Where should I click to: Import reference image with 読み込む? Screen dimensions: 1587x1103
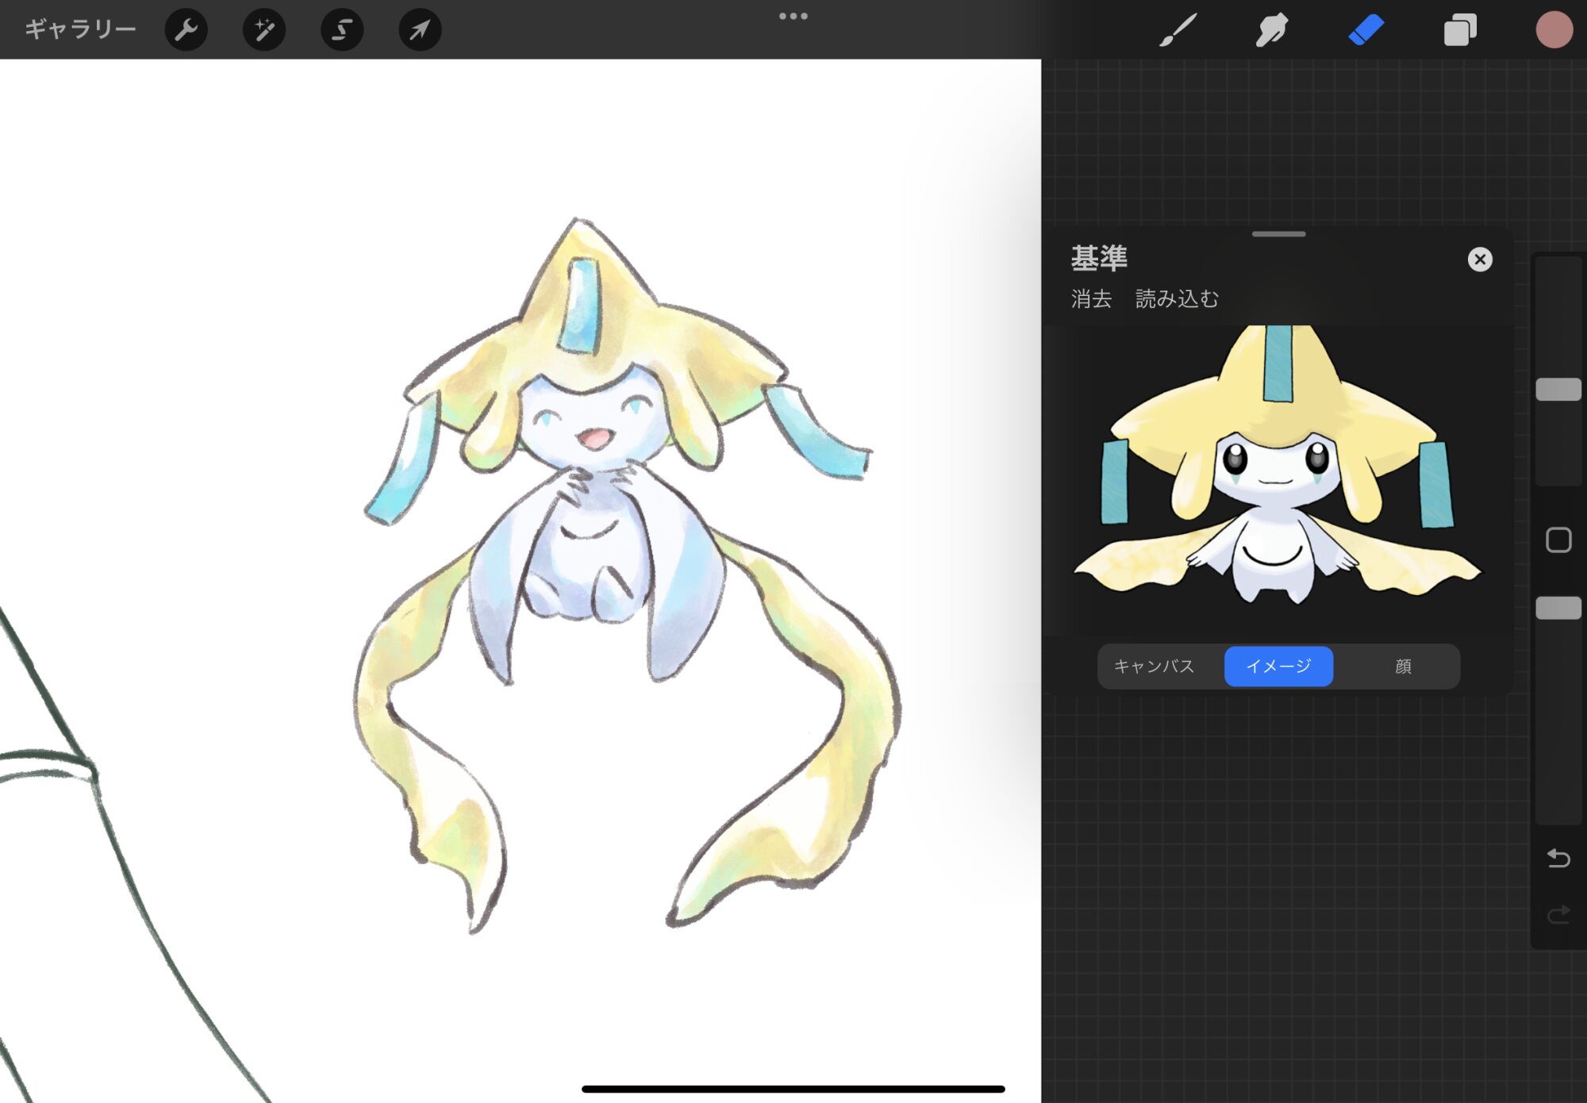(x=1177, y=298)
